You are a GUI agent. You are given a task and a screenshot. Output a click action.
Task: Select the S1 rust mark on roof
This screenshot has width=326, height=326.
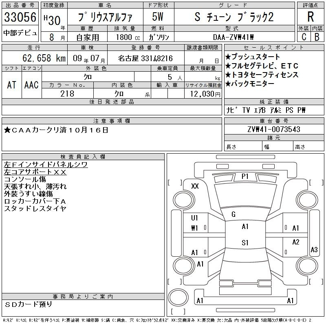(x=245, y=243)
